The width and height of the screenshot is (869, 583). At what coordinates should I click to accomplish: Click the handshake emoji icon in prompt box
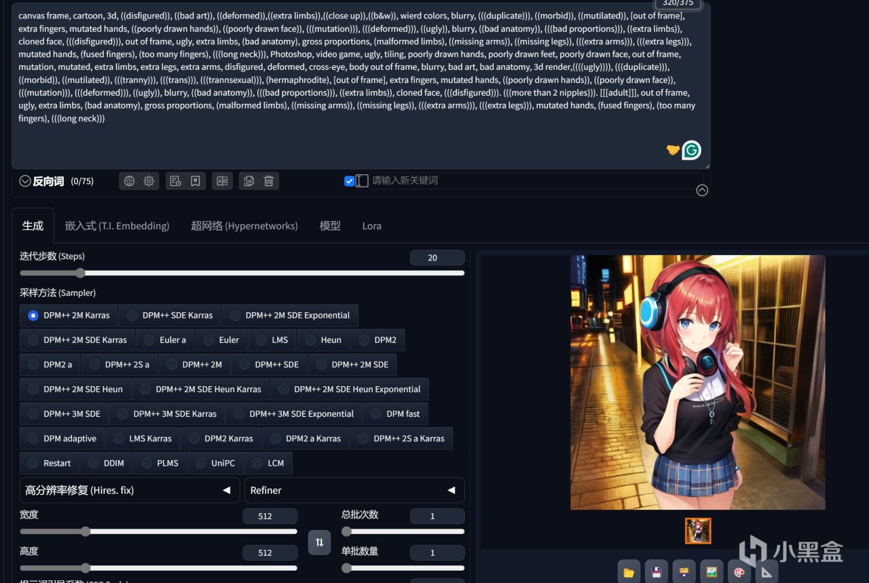[673, 150]
